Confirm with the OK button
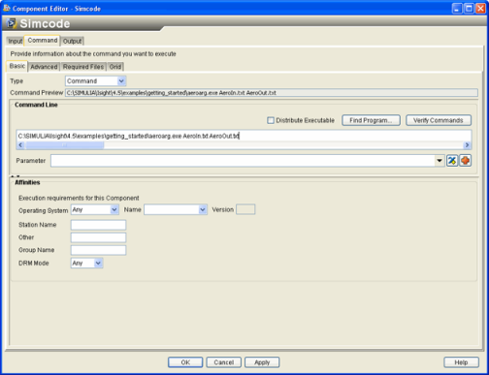Image resolution: width=489 pixels, height=375 pixels. pos(185,362)
